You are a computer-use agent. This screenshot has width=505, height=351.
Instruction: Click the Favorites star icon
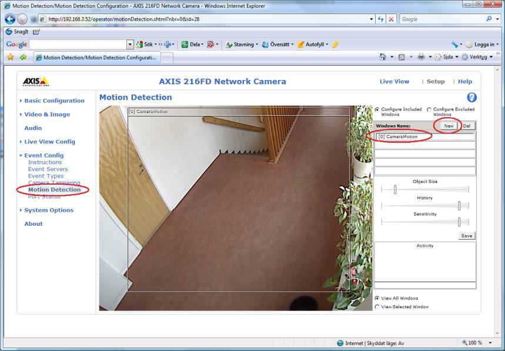[11, 57]
